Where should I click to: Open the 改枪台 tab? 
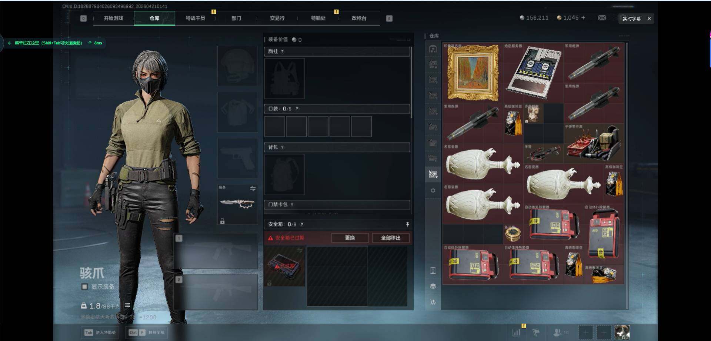(359, 18)
